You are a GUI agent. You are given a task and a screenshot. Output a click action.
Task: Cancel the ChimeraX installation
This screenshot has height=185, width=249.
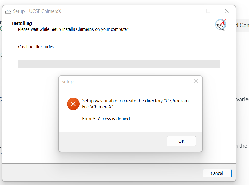(x=217, y=173)
